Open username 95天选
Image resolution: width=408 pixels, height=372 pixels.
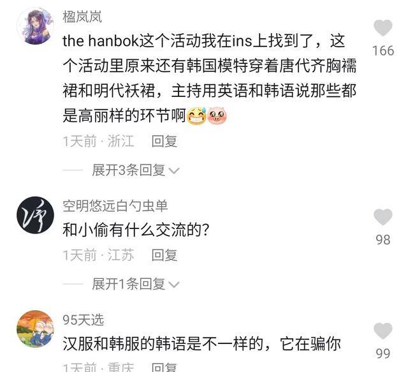tap(84, 320)
